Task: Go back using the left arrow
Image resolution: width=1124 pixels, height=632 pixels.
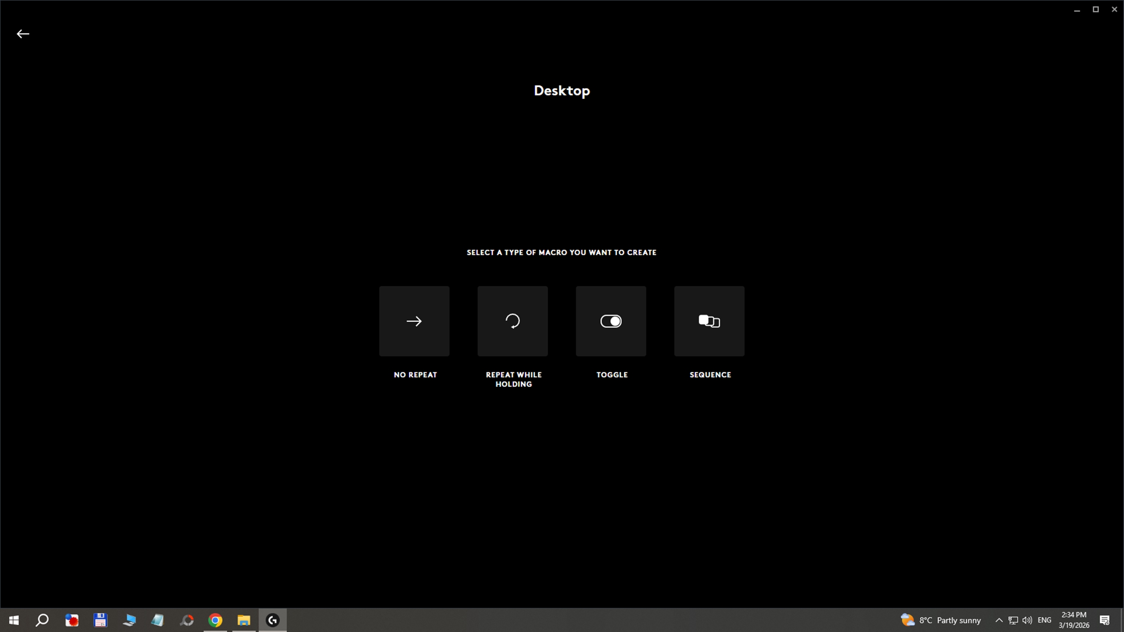Action: [23, 34]
